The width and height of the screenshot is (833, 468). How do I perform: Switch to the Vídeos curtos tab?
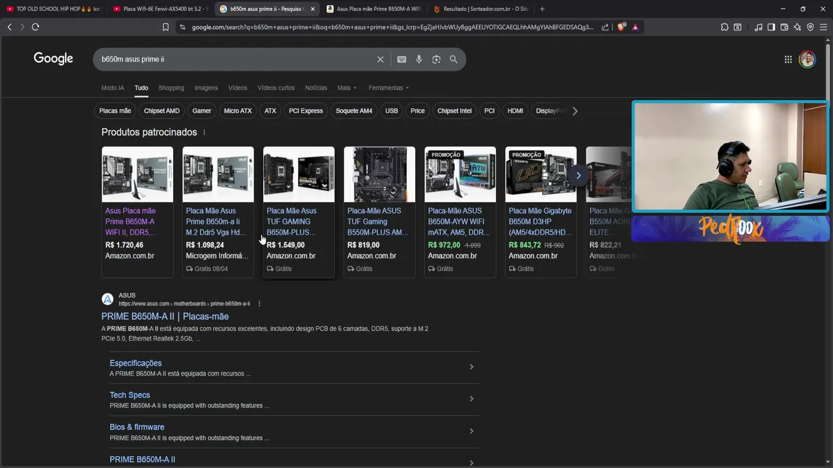point(276,88)
